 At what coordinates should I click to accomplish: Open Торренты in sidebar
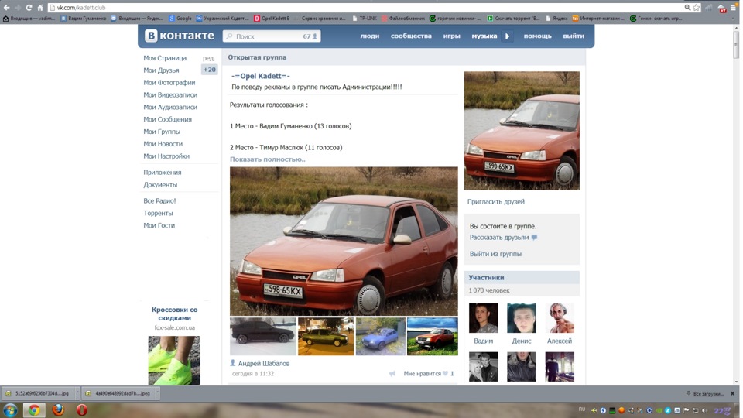[x=158, y=214]
